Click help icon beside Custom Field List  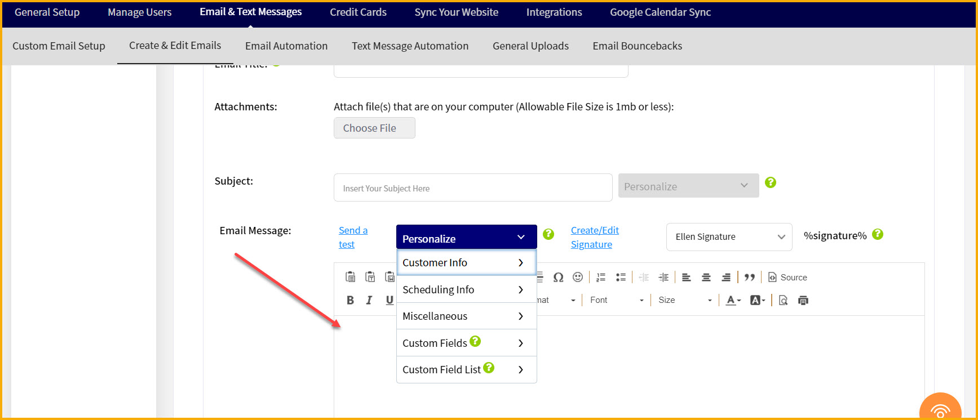pos(489,368)
